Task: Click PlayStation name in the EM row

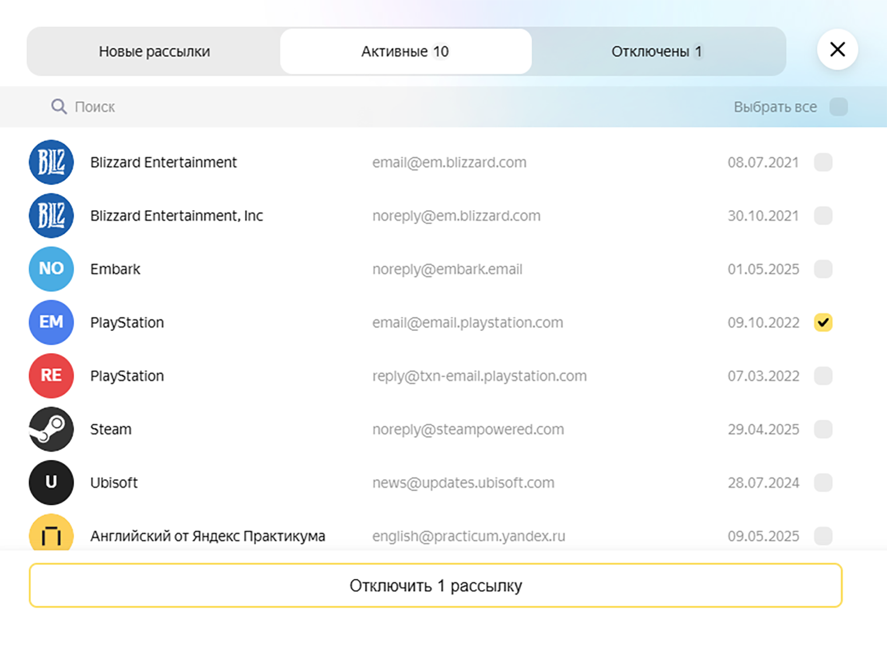Action: coord(127,322)
